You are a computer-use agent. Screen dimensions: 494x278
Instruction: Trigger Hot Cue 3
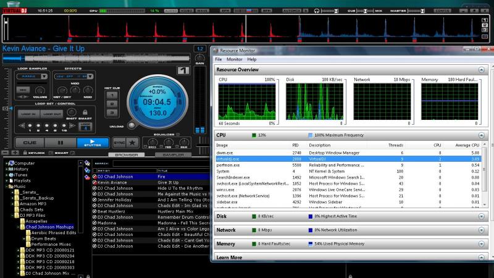(x=112, y=112)
